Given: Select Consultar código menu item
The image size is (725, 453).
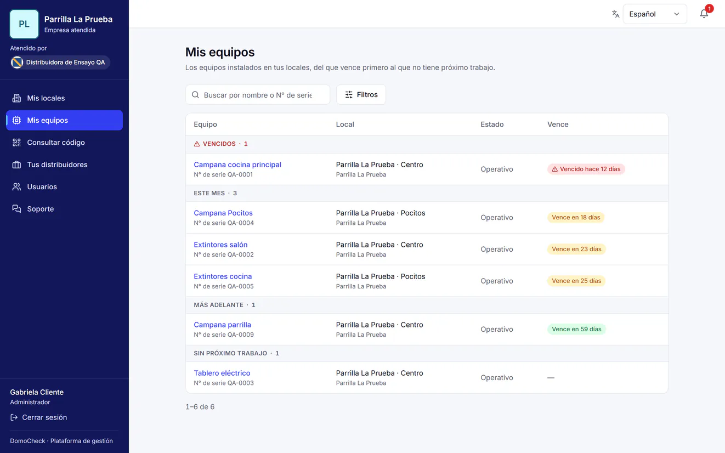Looking at the screenshot, I should pyautogui.click(x=64, y=143).
